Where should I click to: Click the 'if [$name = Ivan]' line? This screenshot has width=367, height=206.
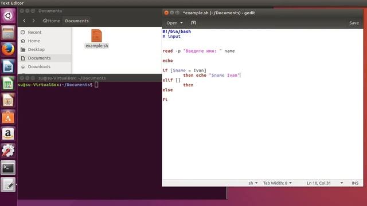185,70
